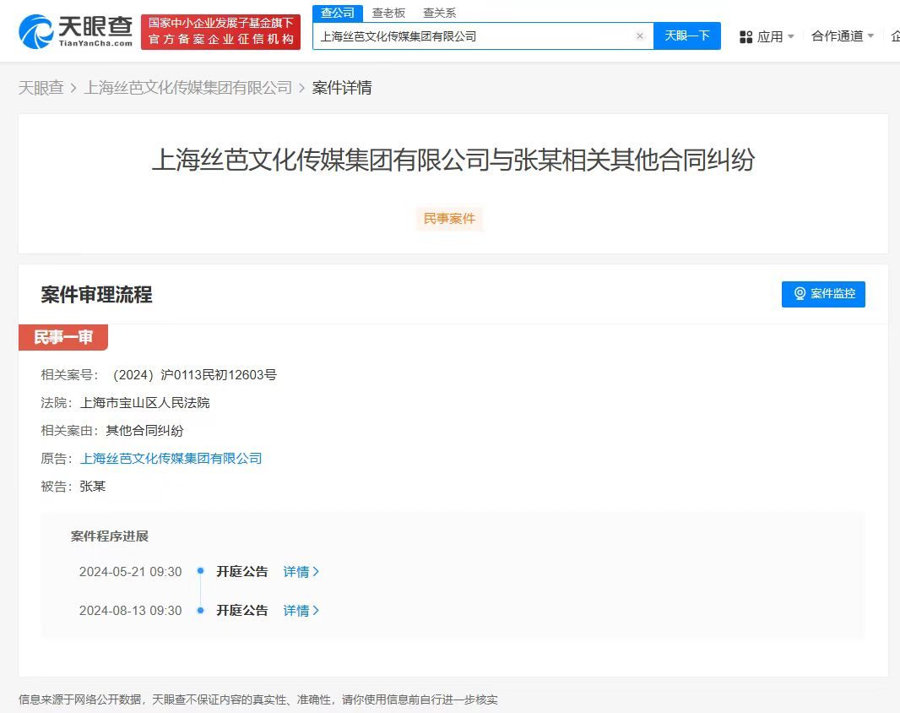Clear the search box using the × icon
Image resolution: width=900 pixels, height=713 pixels.
click(x=640, y=36)
